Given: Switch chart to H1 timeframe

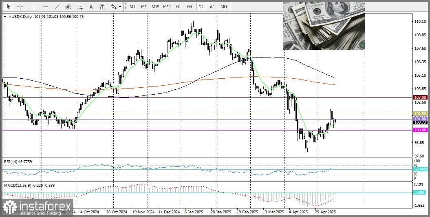Looking at the screenshot, I should pos(178,7).
